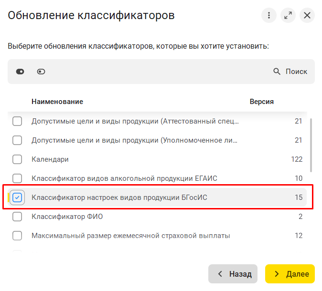Click version value 12 for страховой выплаты
Image resolution: width=322 pixels, height=291 pixels.
[299, 236]
